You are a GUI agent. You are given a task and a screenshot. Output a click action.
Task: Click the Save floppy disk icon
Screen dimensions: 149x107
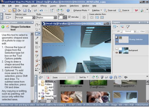[25, 10]
